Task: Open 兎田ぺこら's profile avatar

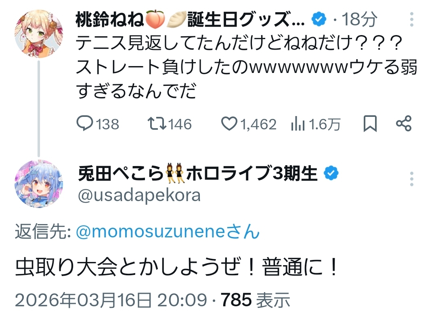Action: pyautogui.click(x=39, y=184)
